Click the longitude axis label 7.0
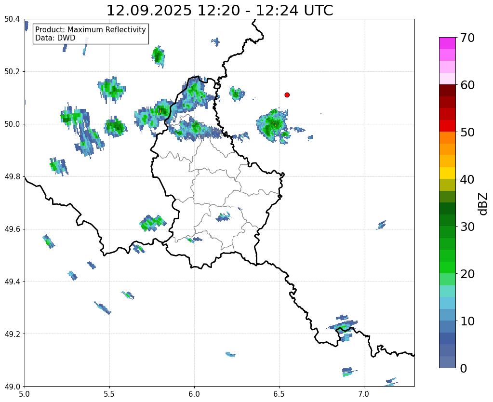Viewport: 493px width, 402px height. click(364, 394)
